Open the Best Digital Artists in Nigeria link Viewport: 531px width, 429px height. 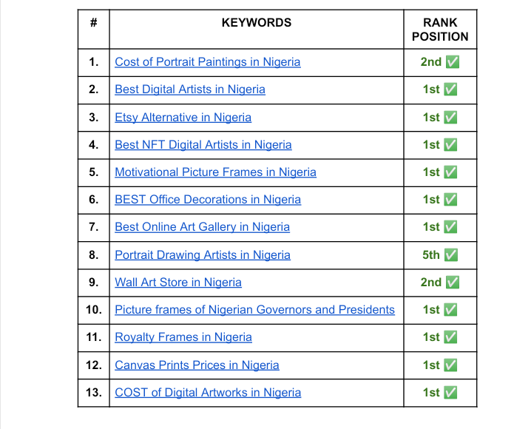coord(189,89)
